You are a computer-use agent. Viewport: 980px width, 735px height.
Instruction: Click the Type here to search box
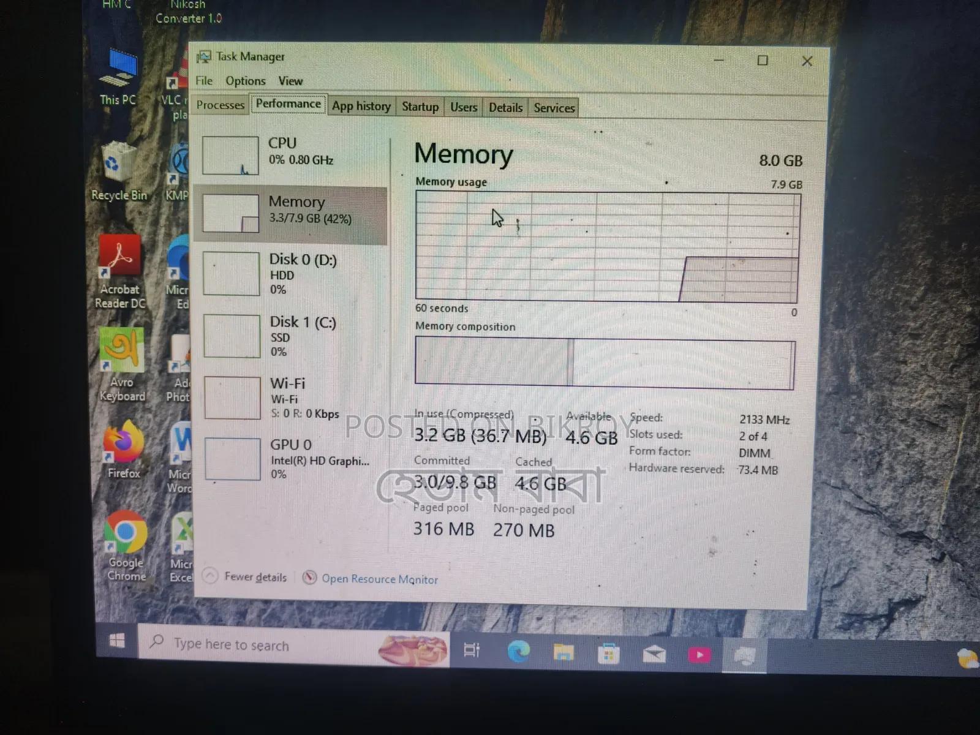294,645
